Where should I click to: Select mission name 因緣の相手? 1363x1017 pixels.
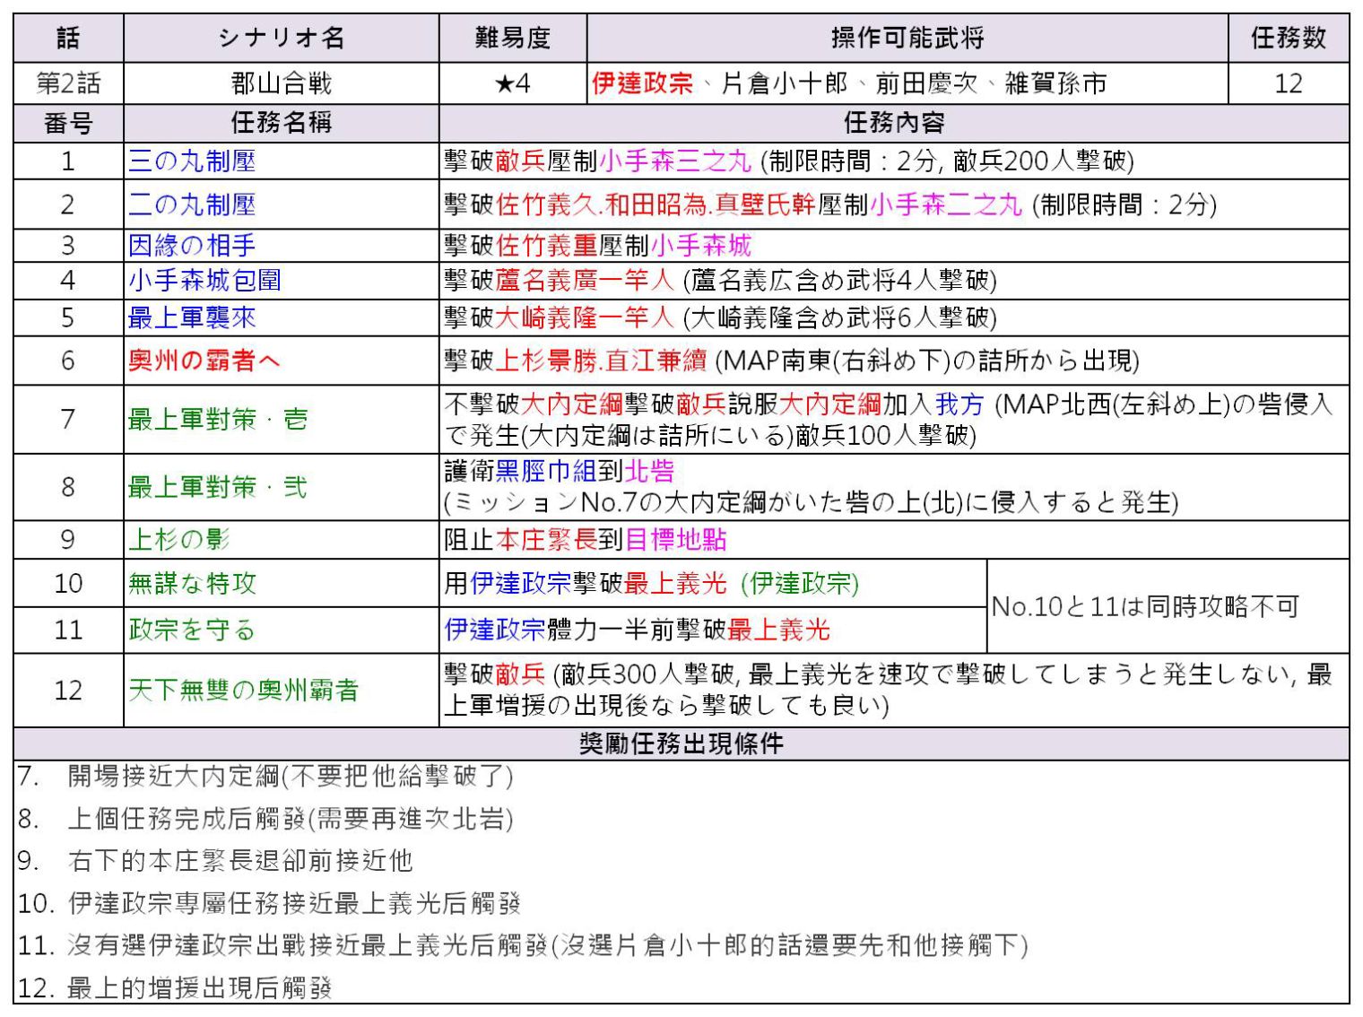(x=192, y=246)
